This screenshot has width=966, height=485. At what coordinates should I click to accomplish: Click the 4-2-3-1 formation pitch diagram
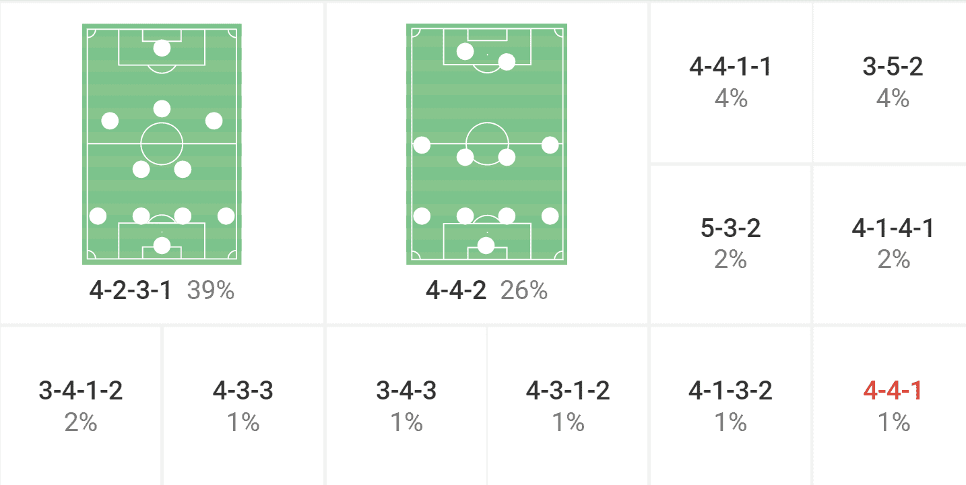[x=162, y=144]
